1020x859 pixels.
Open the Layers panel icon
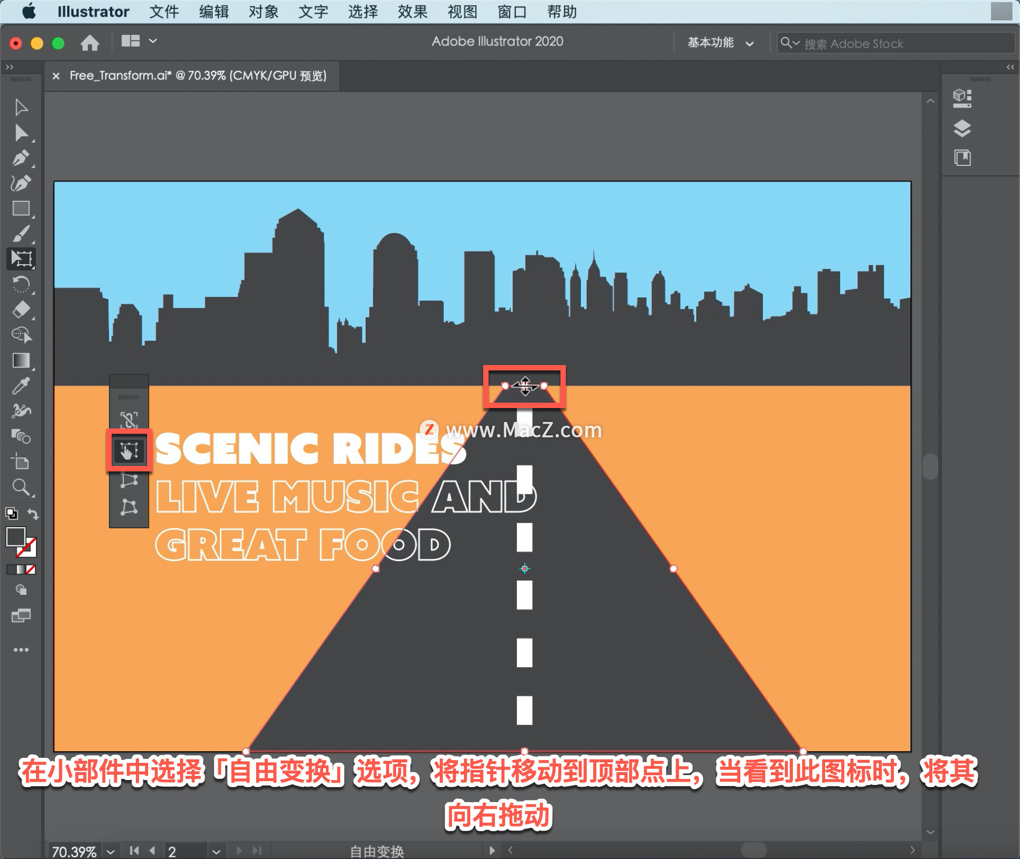[962, 129]
